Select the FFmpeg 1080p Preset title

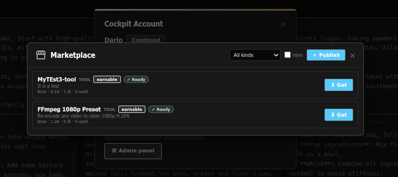click(69, 109)
